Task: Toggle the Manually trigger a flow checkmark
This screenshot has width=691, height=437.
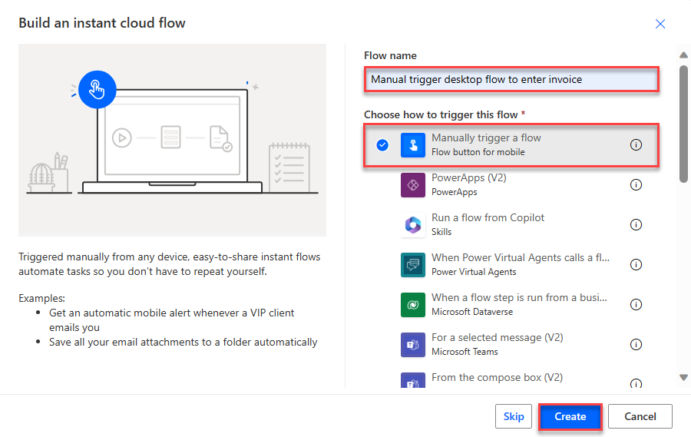Action: click(382, 144)
